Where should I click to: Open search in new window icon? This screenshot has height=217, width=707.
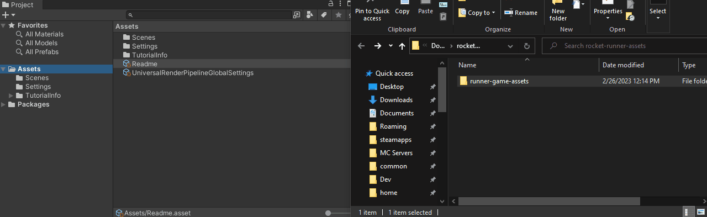point(297,15)
